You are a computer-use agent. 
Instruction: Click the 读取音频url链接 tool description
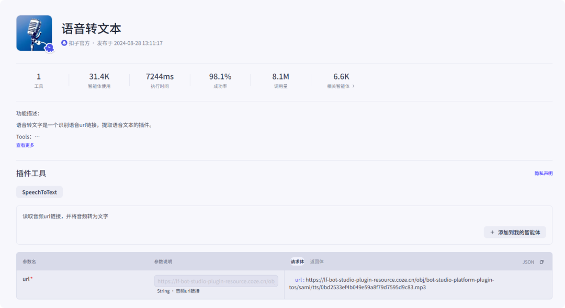65,216
